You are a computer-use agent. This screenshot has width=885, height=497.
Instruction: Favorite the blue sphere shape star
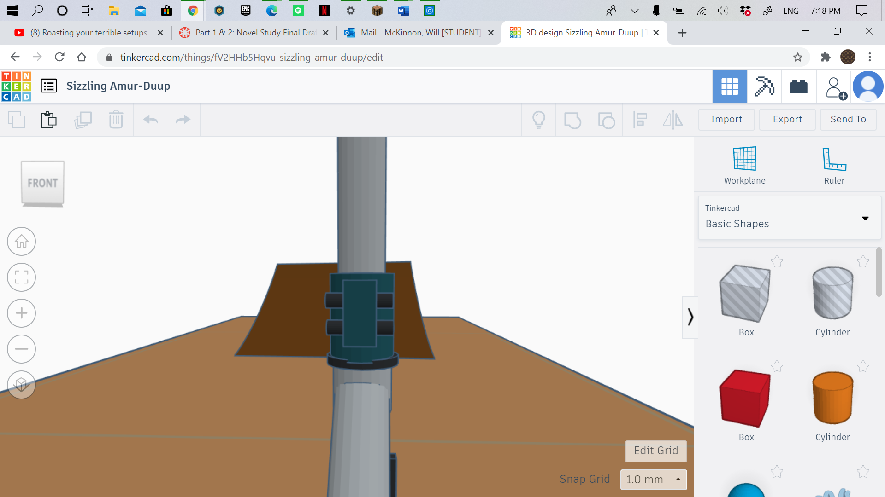tap(777, 472)
